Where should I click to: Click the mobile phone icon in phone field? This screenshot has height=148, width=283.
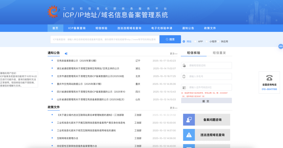pos(184,76)
